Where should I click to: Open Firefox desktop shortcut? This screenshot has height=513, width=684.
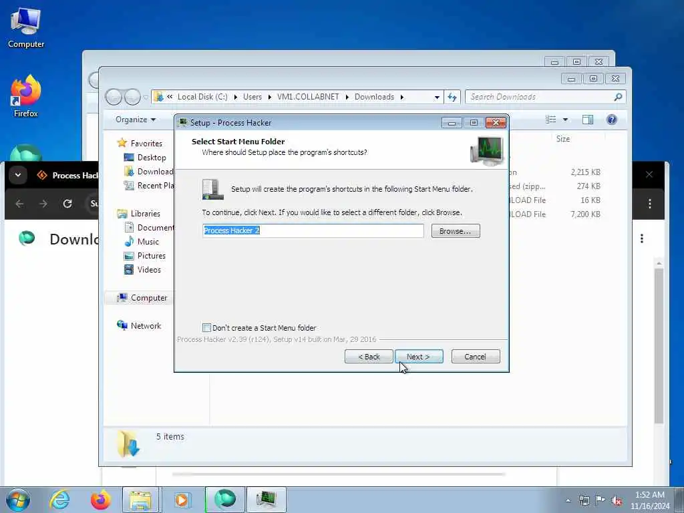coord(26,96)
